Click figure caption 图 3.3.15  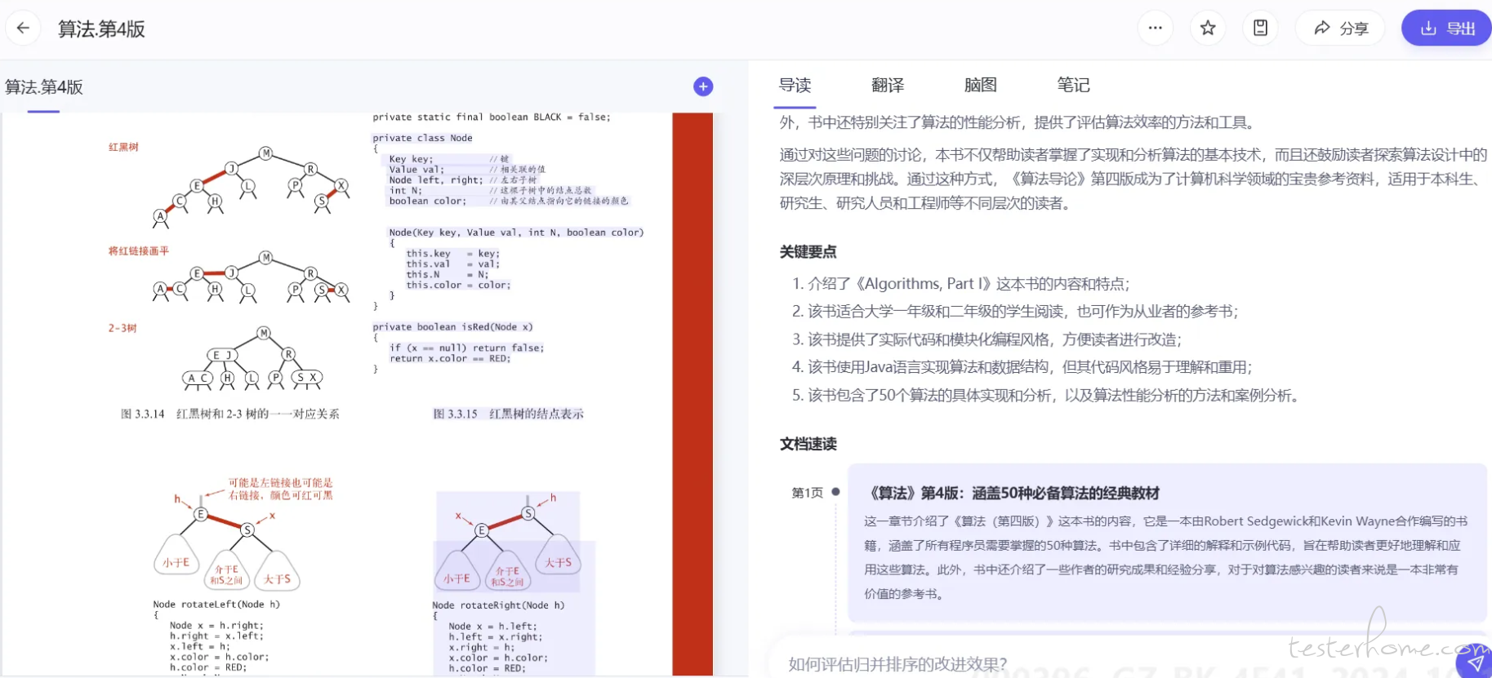[508, 414]
